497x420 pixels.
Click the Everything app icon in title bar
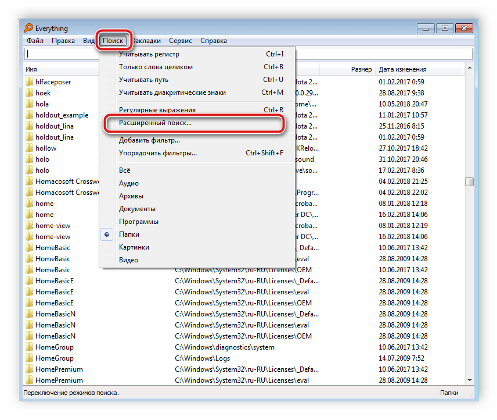[28, 28]
